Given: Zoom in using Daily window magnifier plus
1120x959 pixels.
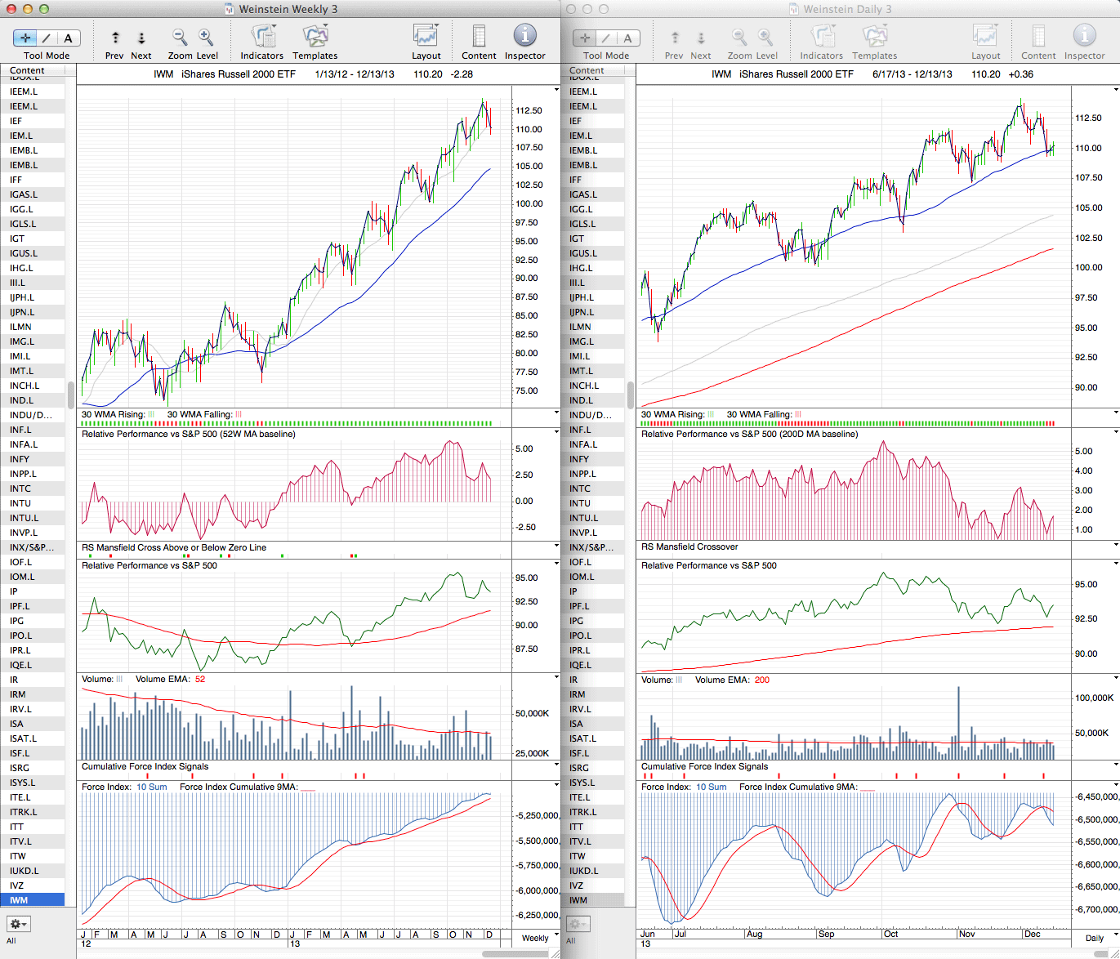Looking at the screenshot, I should pos(765,37).
